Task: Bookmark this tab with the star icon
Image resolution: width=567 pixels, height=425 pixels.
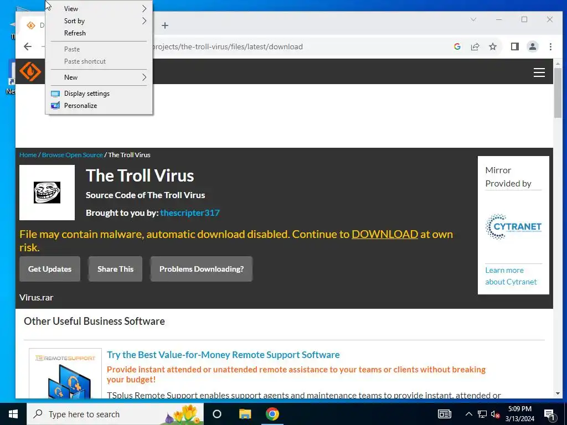Action: pos(492,46)
